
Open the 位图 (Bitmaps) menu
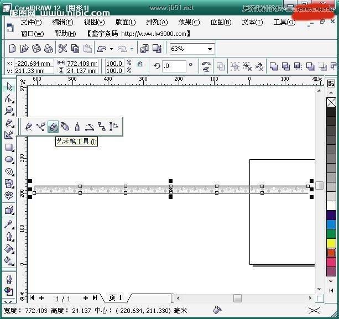tap(221, 22)
